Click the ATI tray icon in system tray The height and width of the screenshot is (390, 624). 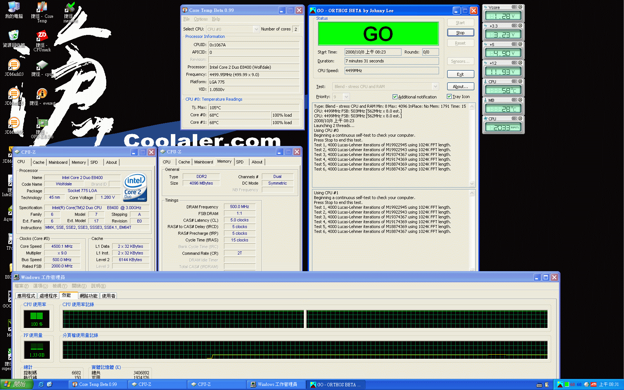(x=593, y=384)
